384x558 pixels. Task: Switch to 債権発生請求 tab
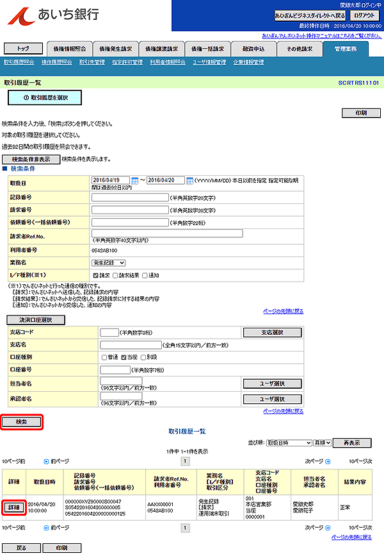(x=115, y=49)
